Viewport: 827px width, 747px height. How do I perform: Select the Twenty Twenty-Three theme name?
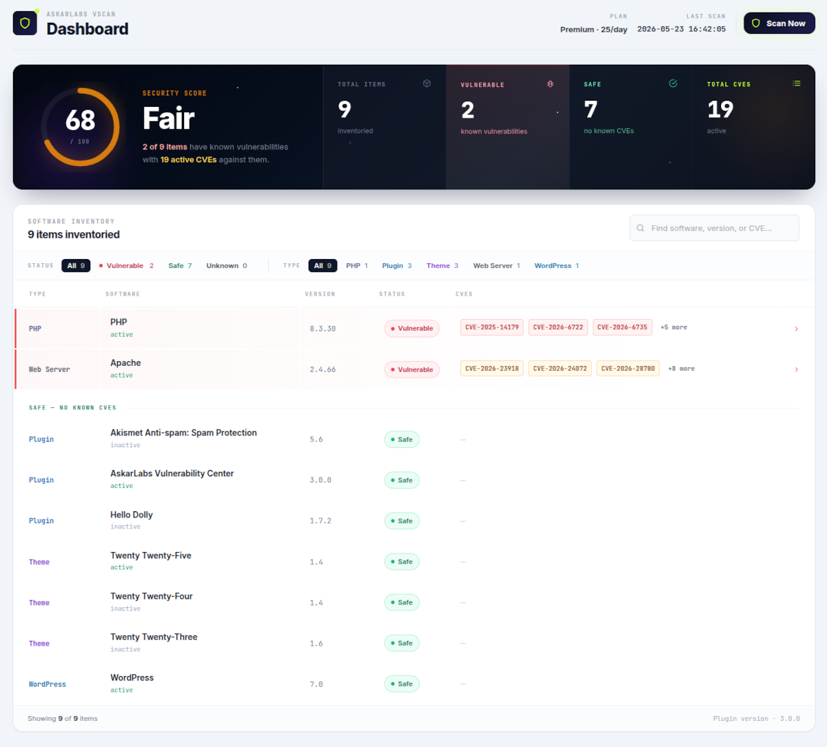pos(154,637)
